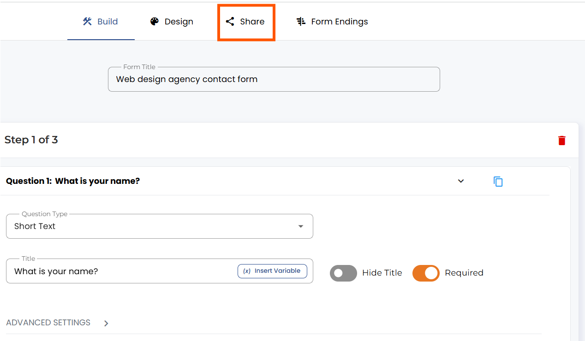Click the variable (x) icon in Title field
Viewport: 585px width, 341px height.
[x=247, y=271]
